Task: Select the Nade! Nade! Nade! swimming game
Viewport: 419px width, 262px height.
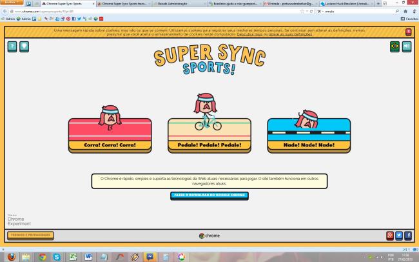Action: click(x=309, y=136)
